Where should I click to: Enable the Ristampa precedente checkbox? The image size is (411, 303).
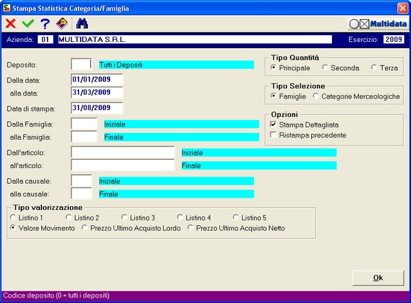click(x=273, y=135)
